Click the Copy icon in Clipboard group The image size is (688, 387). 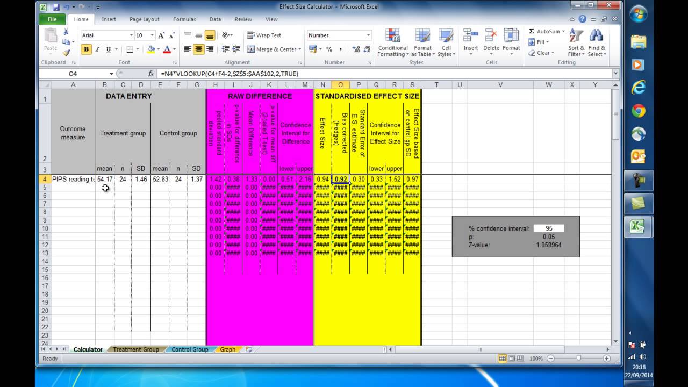pos(66,42)
